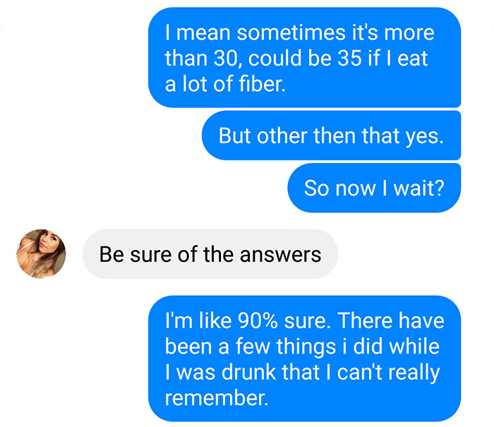Select the 'But other then that yes.' message

[331, 135]
